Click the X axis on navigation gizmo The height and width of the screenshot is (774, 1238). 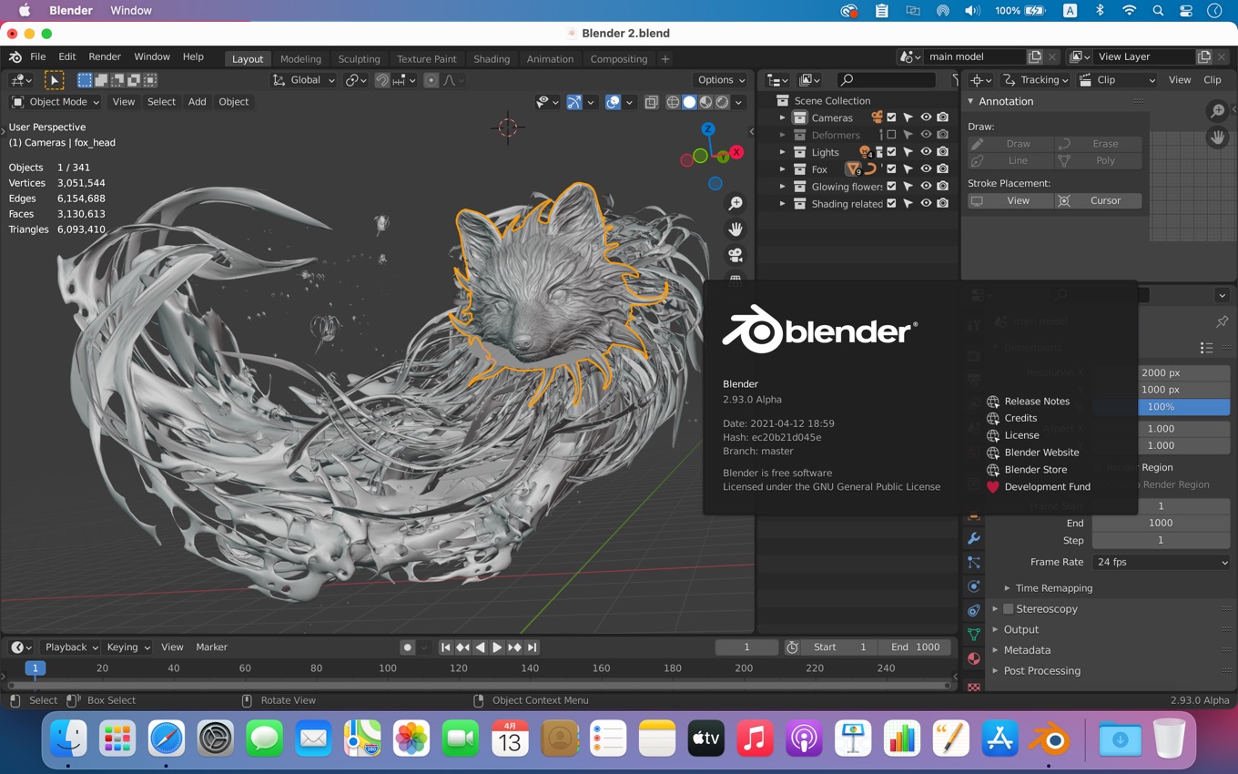[736, 152]
